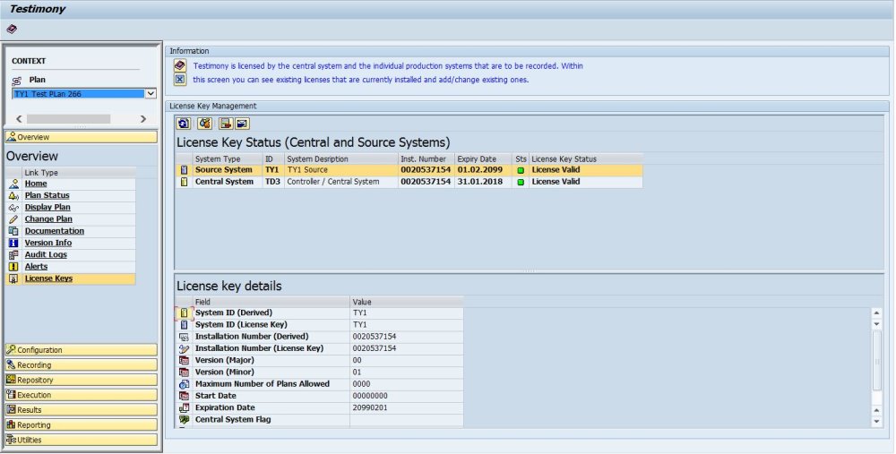Click the License Key Status column header
Viewport: 896px width, 454px height.
(x=586, y=158)
